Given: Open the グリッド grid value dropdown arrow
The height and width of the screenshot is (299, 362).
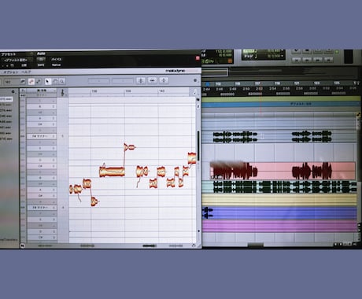Looking at the screenshot, I should (x=282, y=50).
